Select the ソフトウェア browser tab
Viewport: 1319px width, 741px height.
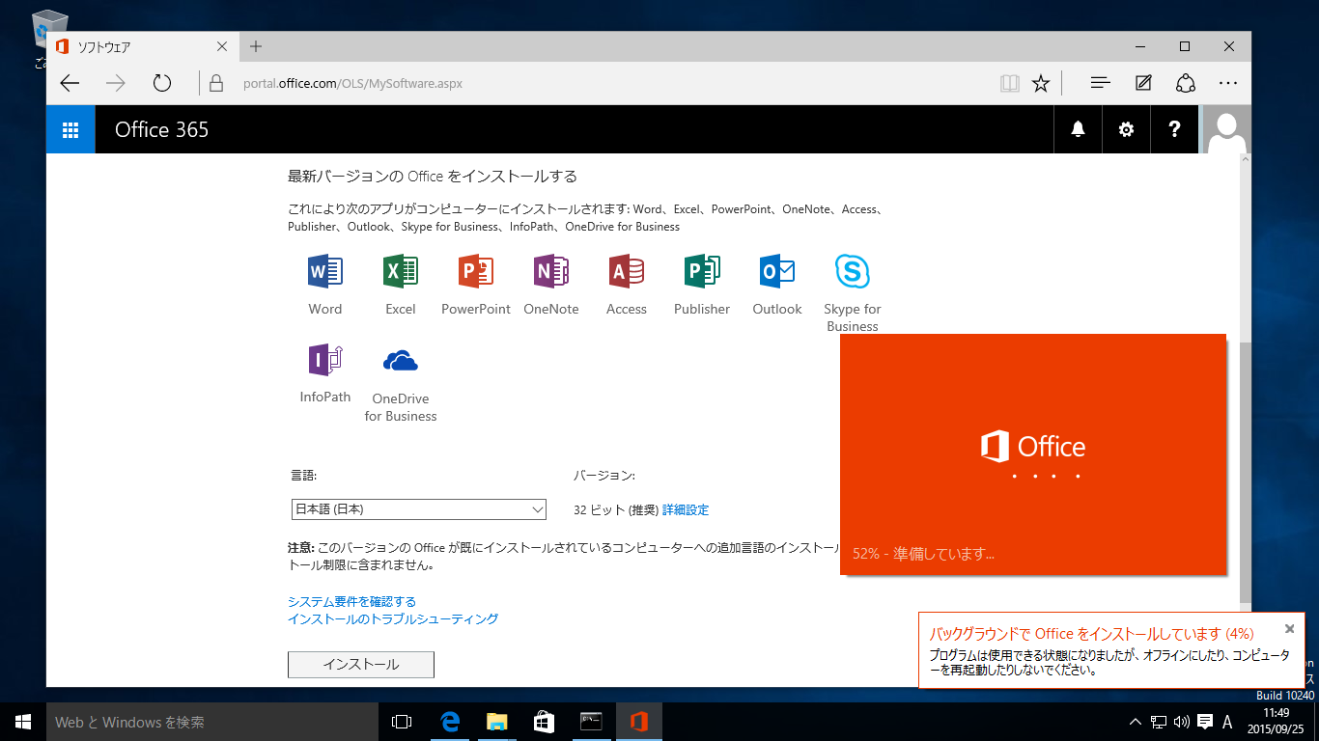[142, 46]
